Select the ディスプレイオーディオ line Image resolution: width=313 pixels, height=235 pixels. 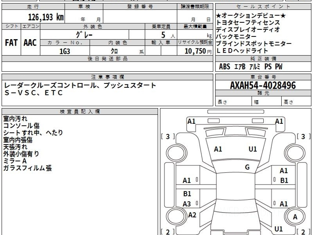(248, 30)
